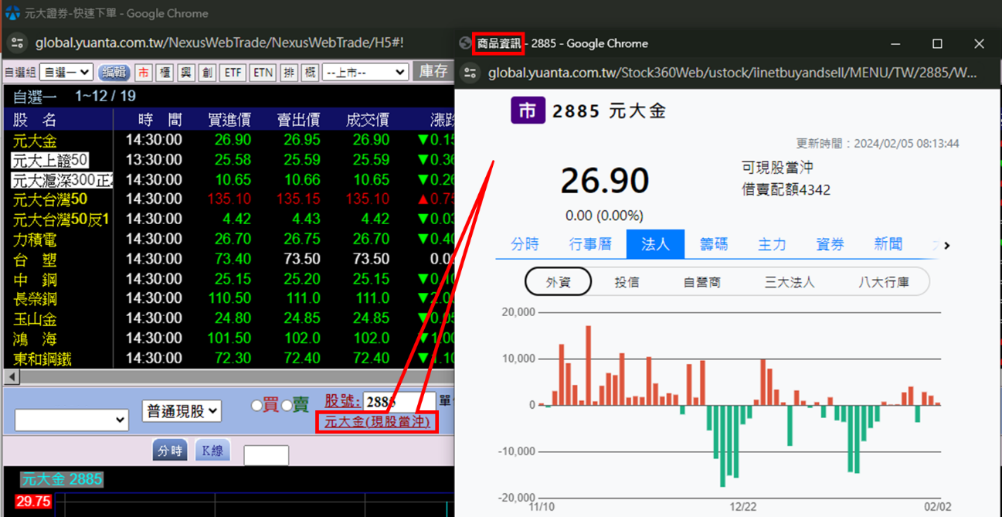Click the 元大金(現股當沖) link
Viewport: 1002px width, 517px height.
point(376,422)
